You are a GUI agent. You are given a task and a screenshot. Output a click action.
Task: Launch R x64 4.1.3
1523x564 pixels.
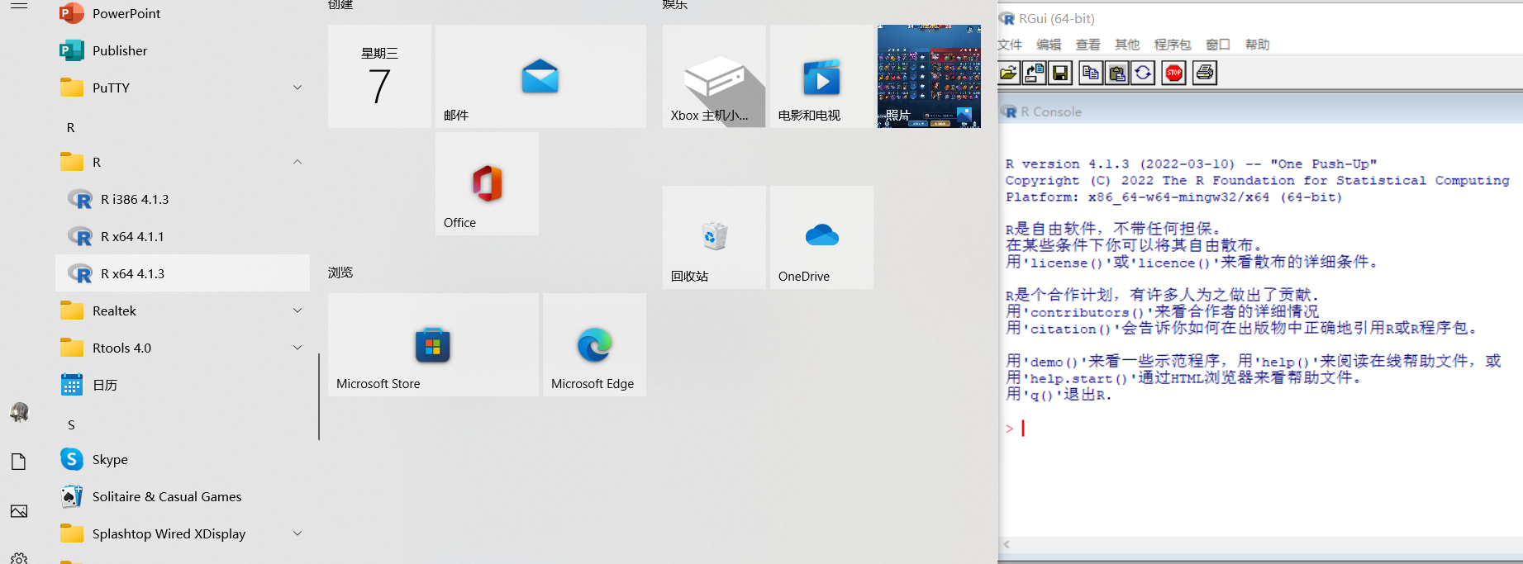pos(183,273)
